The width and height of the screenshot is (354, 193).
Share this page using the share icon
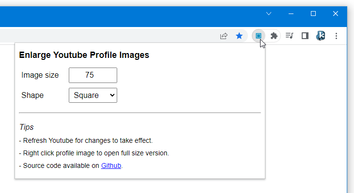tap(224, 36)
